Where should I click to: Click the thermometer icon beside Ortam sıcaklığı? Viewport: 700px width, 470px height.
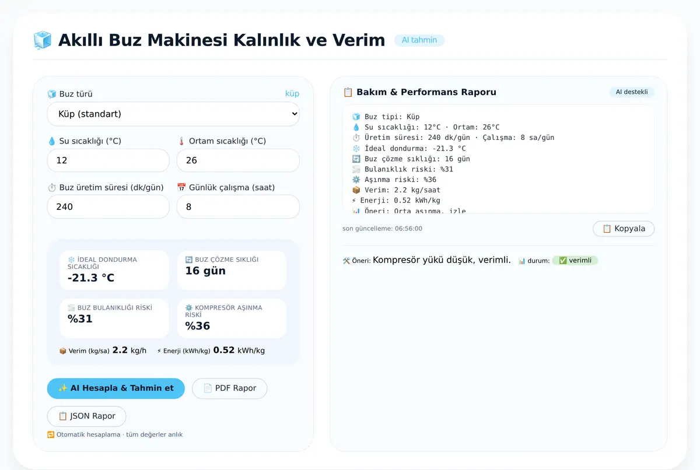pyautogui.click(x=181, y=141)
